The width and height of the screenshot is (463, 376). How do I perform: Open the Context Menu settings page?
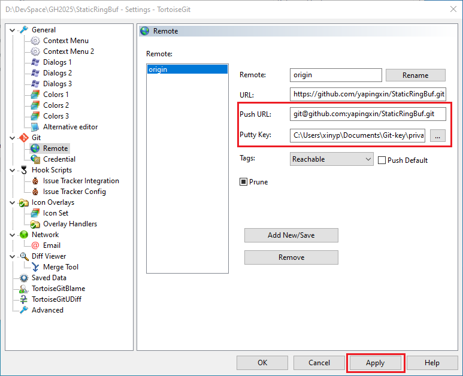click(66, 41)
